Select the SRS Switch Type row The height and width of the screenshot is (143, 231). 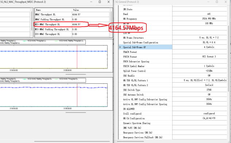coord(173,90)
